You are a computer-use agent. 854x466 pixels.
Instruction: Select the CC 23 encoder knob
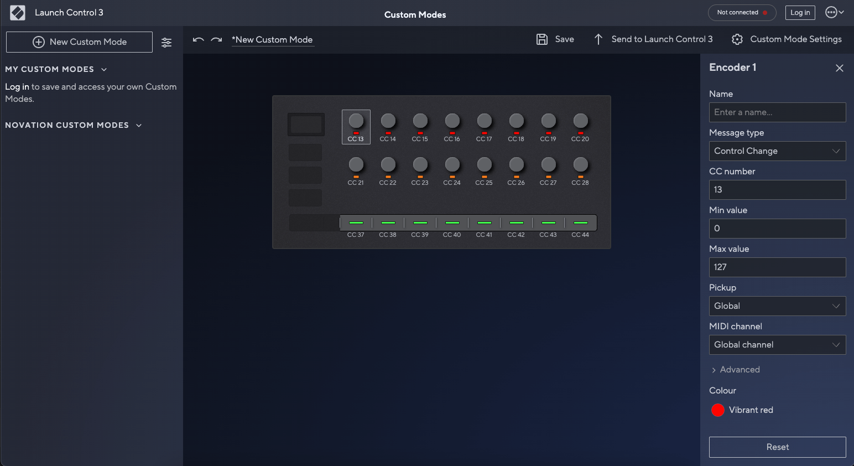[420, 164]
